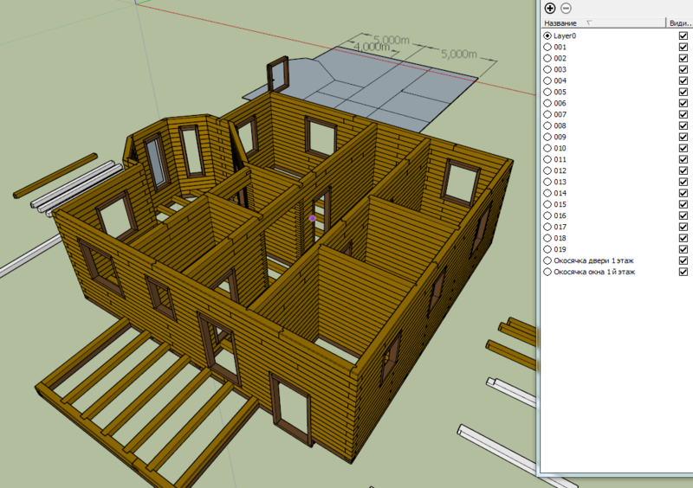Hide the Окосячка окна 1 й этаж layer
The height and width of the screenshot is (488, 693).
tap(683, 272)
